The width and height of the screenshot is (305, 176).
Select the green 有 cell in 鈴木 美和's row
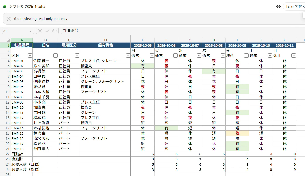[143, 66]
